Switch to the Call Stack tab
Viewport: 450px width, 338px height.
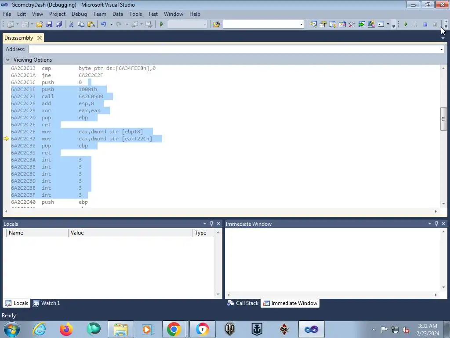tap(243, 303)
